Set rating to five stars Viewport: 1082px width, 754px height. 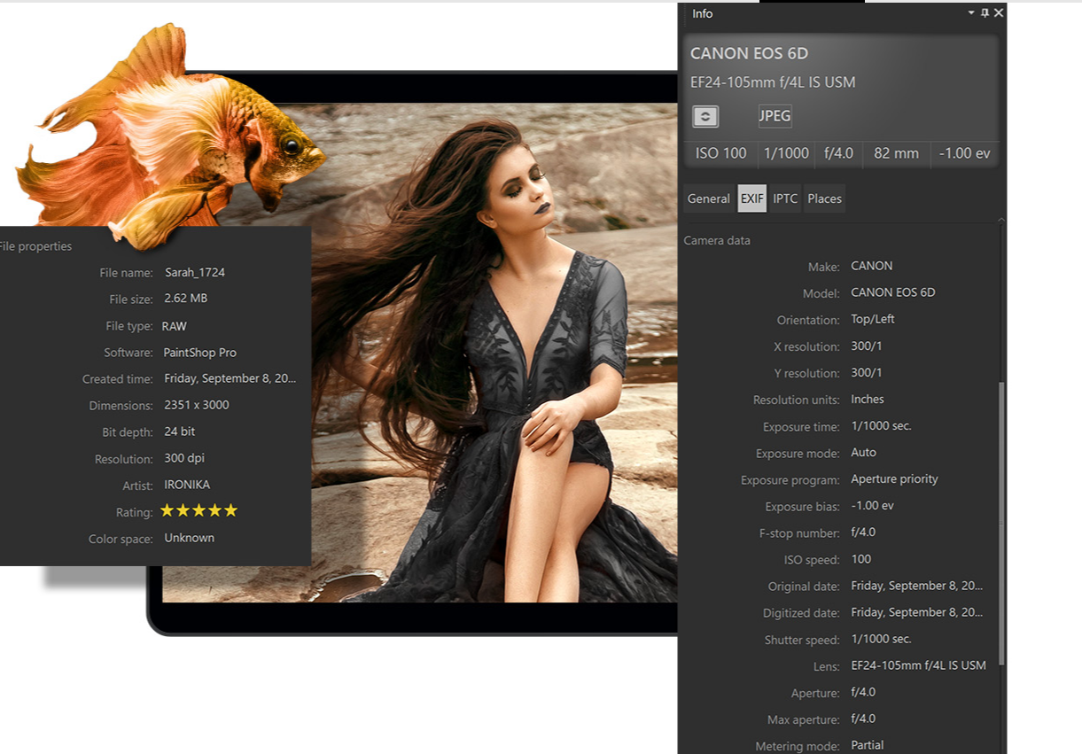tap(230, 510)
